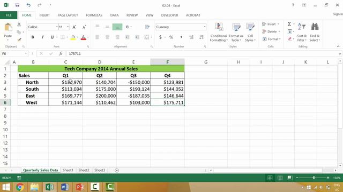
Task: Select the Sheet2 worksheet tab
Action: point(84,170)
